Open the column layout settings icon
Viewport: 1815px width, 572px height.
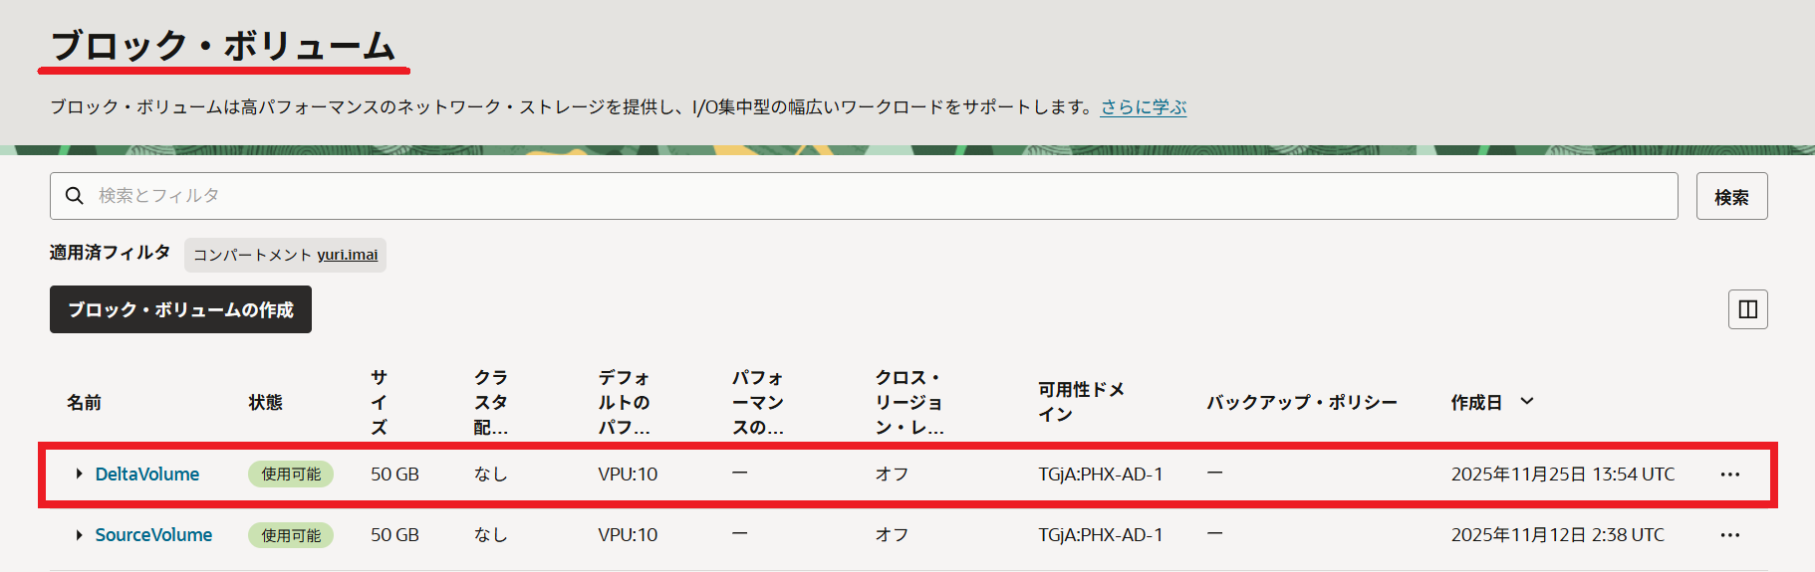(x=1747, y=309)
